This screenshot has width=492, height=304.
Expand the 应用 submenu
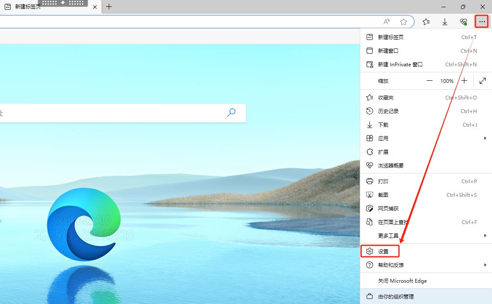425,138
